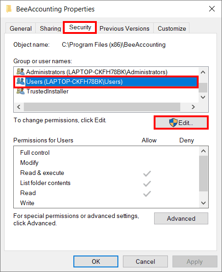Click down arrow of permissions list scrollbar
The width and height of the screenshot is (222, 272).
(203, 203)
